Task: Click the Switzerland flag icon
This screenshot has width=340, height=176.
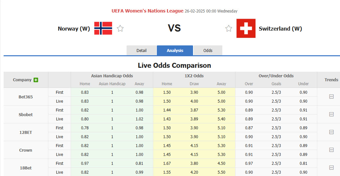Action: pos(246,28)
